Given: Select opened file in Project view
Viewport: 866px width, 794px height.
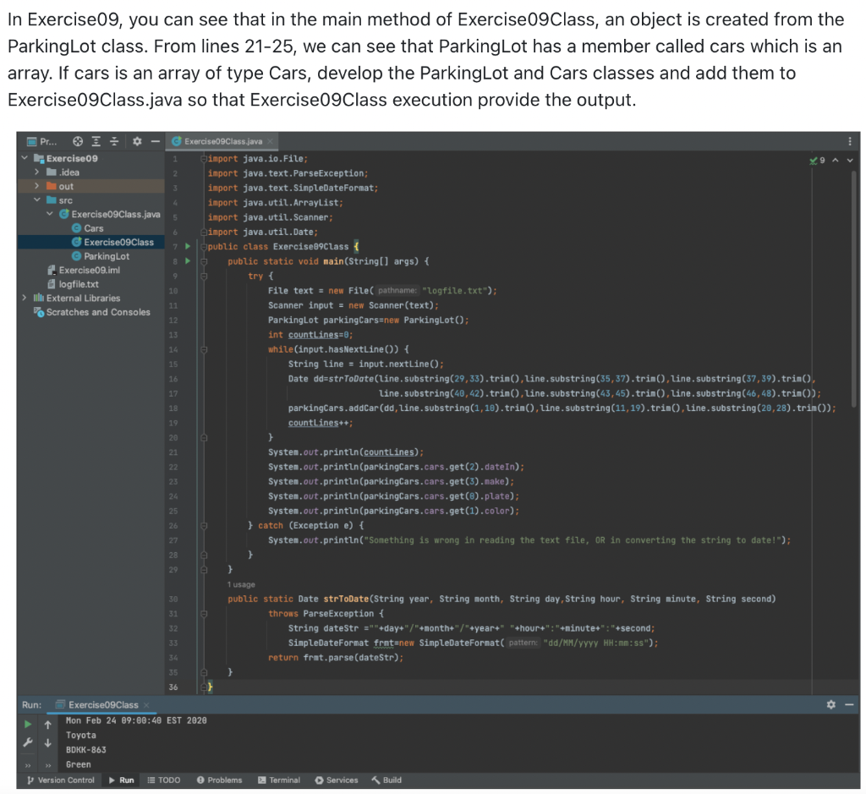Looking at the screenshot, I should [x=78, y=141].
